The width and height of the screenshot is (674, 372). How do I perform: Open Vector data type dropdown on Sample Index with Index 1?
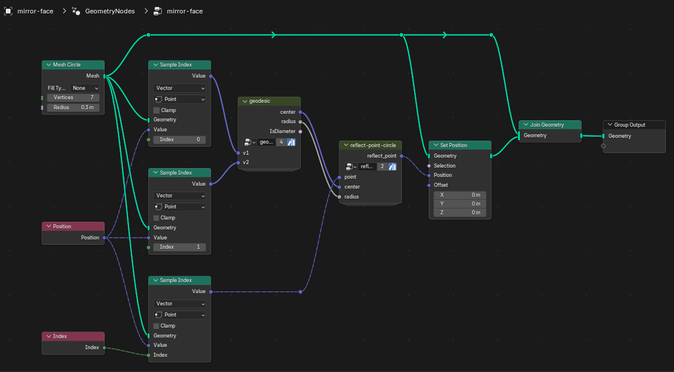[180, 196]
